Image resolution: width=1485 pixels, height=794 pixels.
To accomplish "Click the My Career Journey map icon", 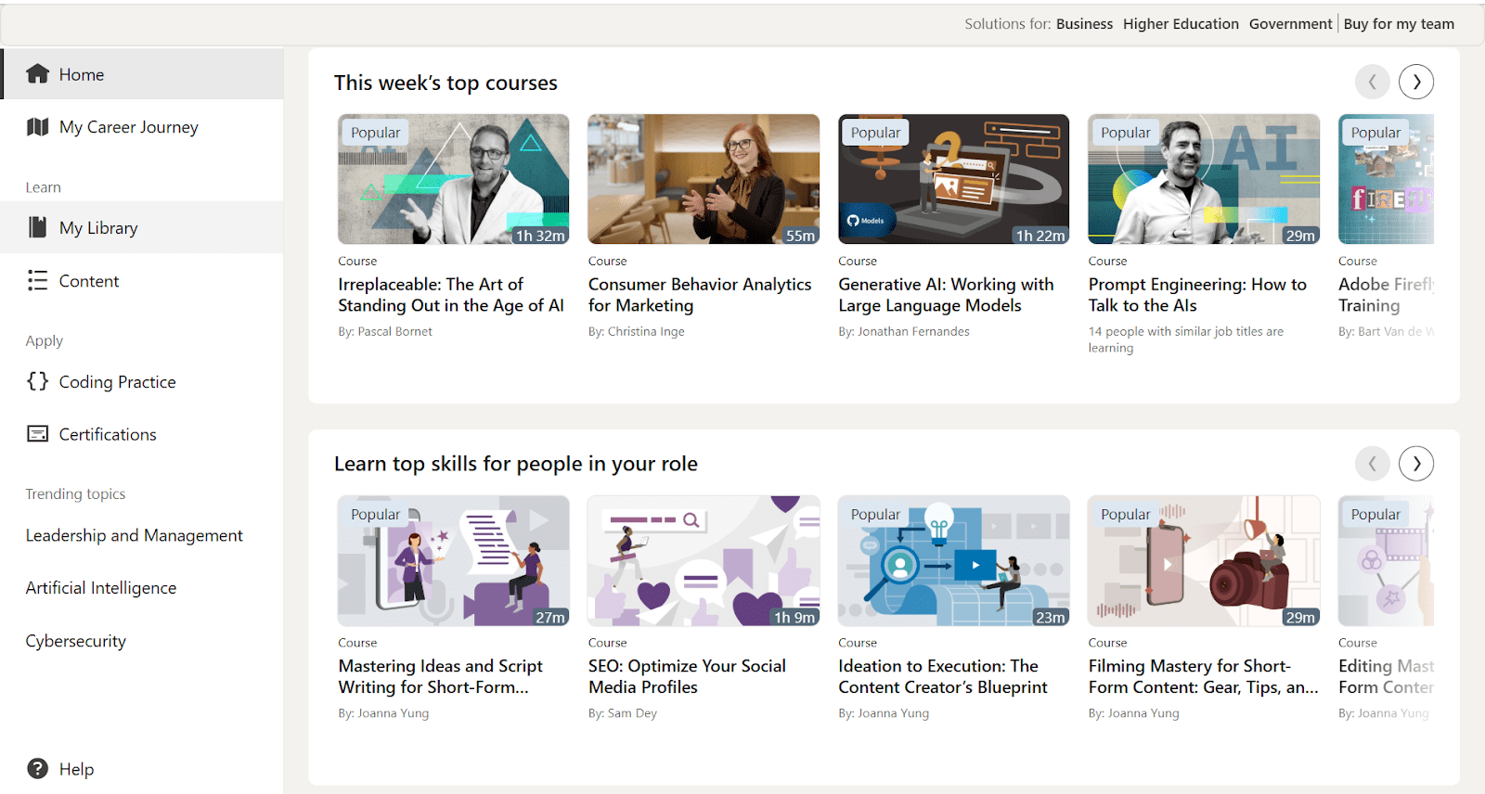I will point(37,127).
